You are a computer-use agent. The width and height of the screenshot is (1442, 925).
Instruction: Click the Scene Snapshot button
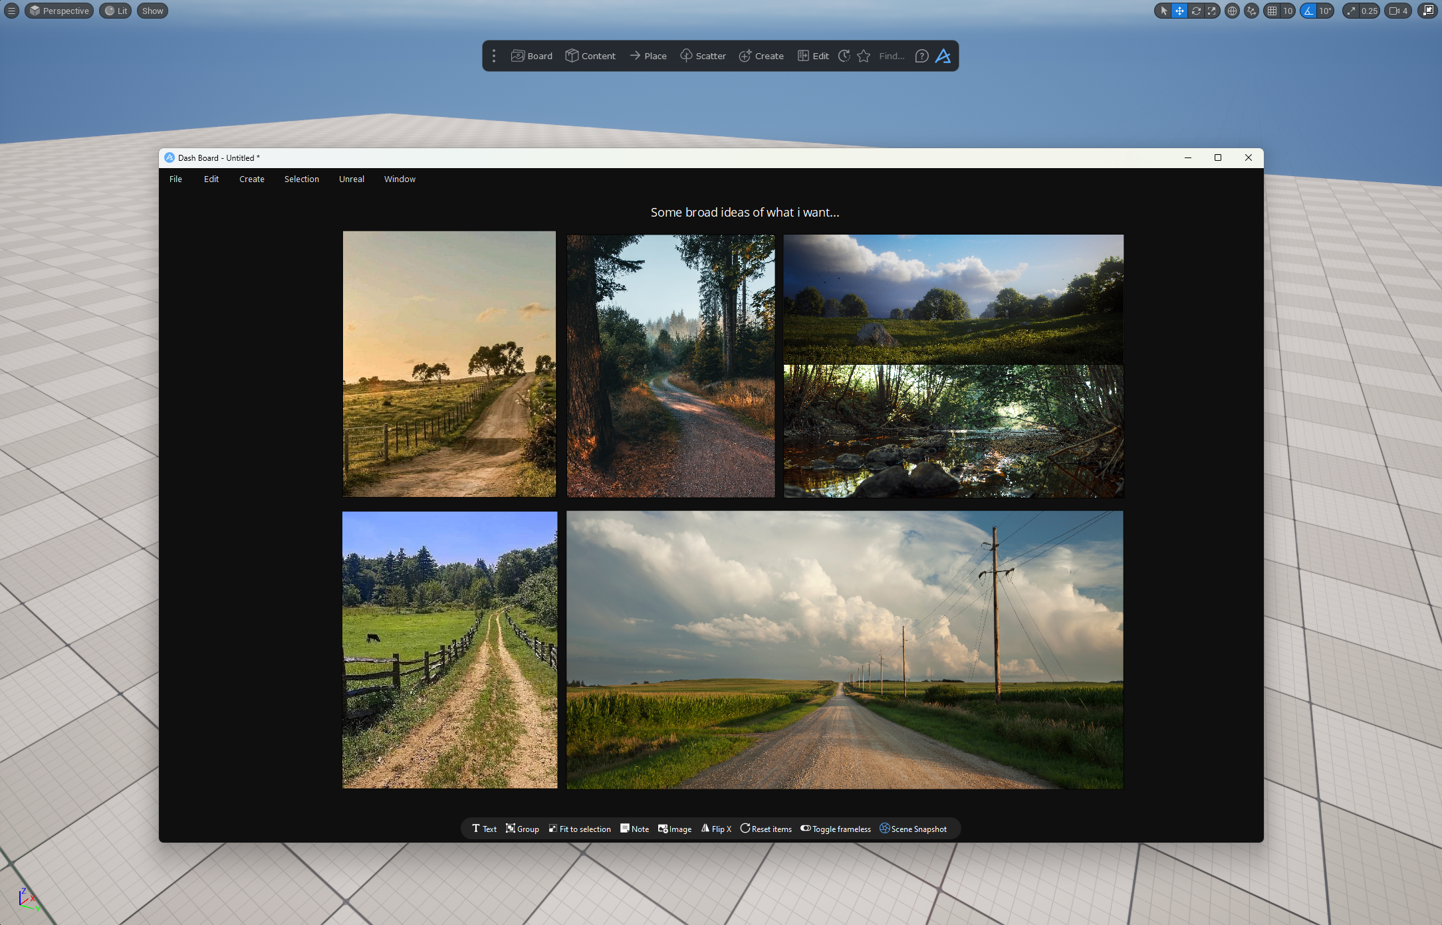(x=913, y=829)
